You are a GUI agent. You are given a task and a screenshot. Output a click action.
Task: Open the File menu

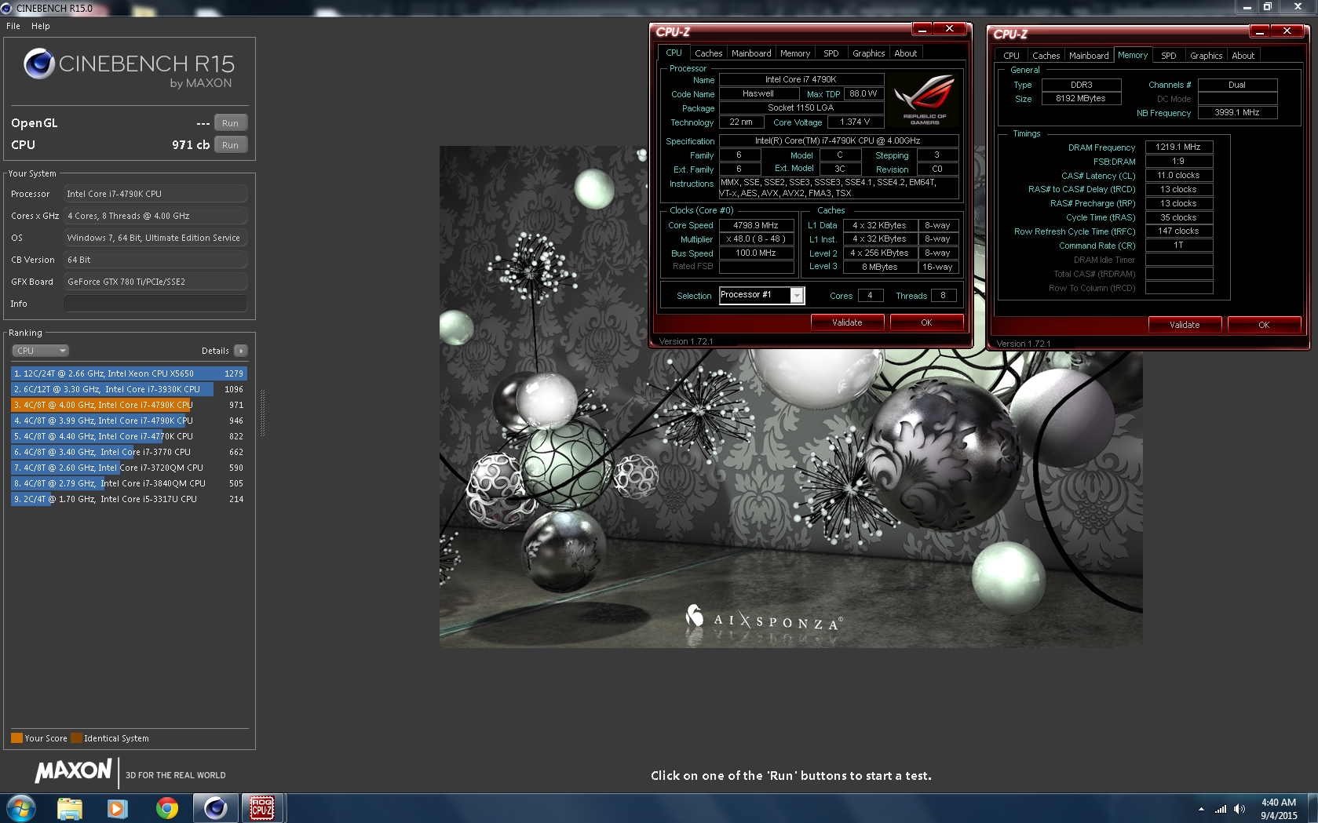[x=13, y=26]
